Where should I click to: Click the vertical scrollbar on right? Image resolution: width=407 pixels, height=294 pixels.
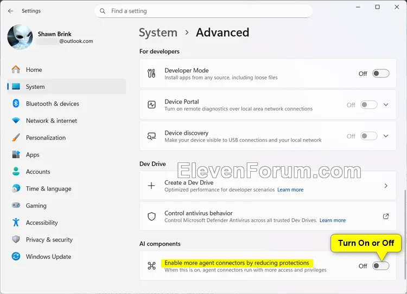coord(405,234)
